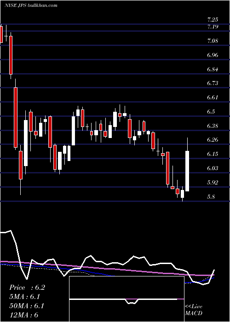The width and height of the screenshot is (230, 322).
Task: Click the NYSE JPS bullkhan.com title text
Action: (31, 6)
